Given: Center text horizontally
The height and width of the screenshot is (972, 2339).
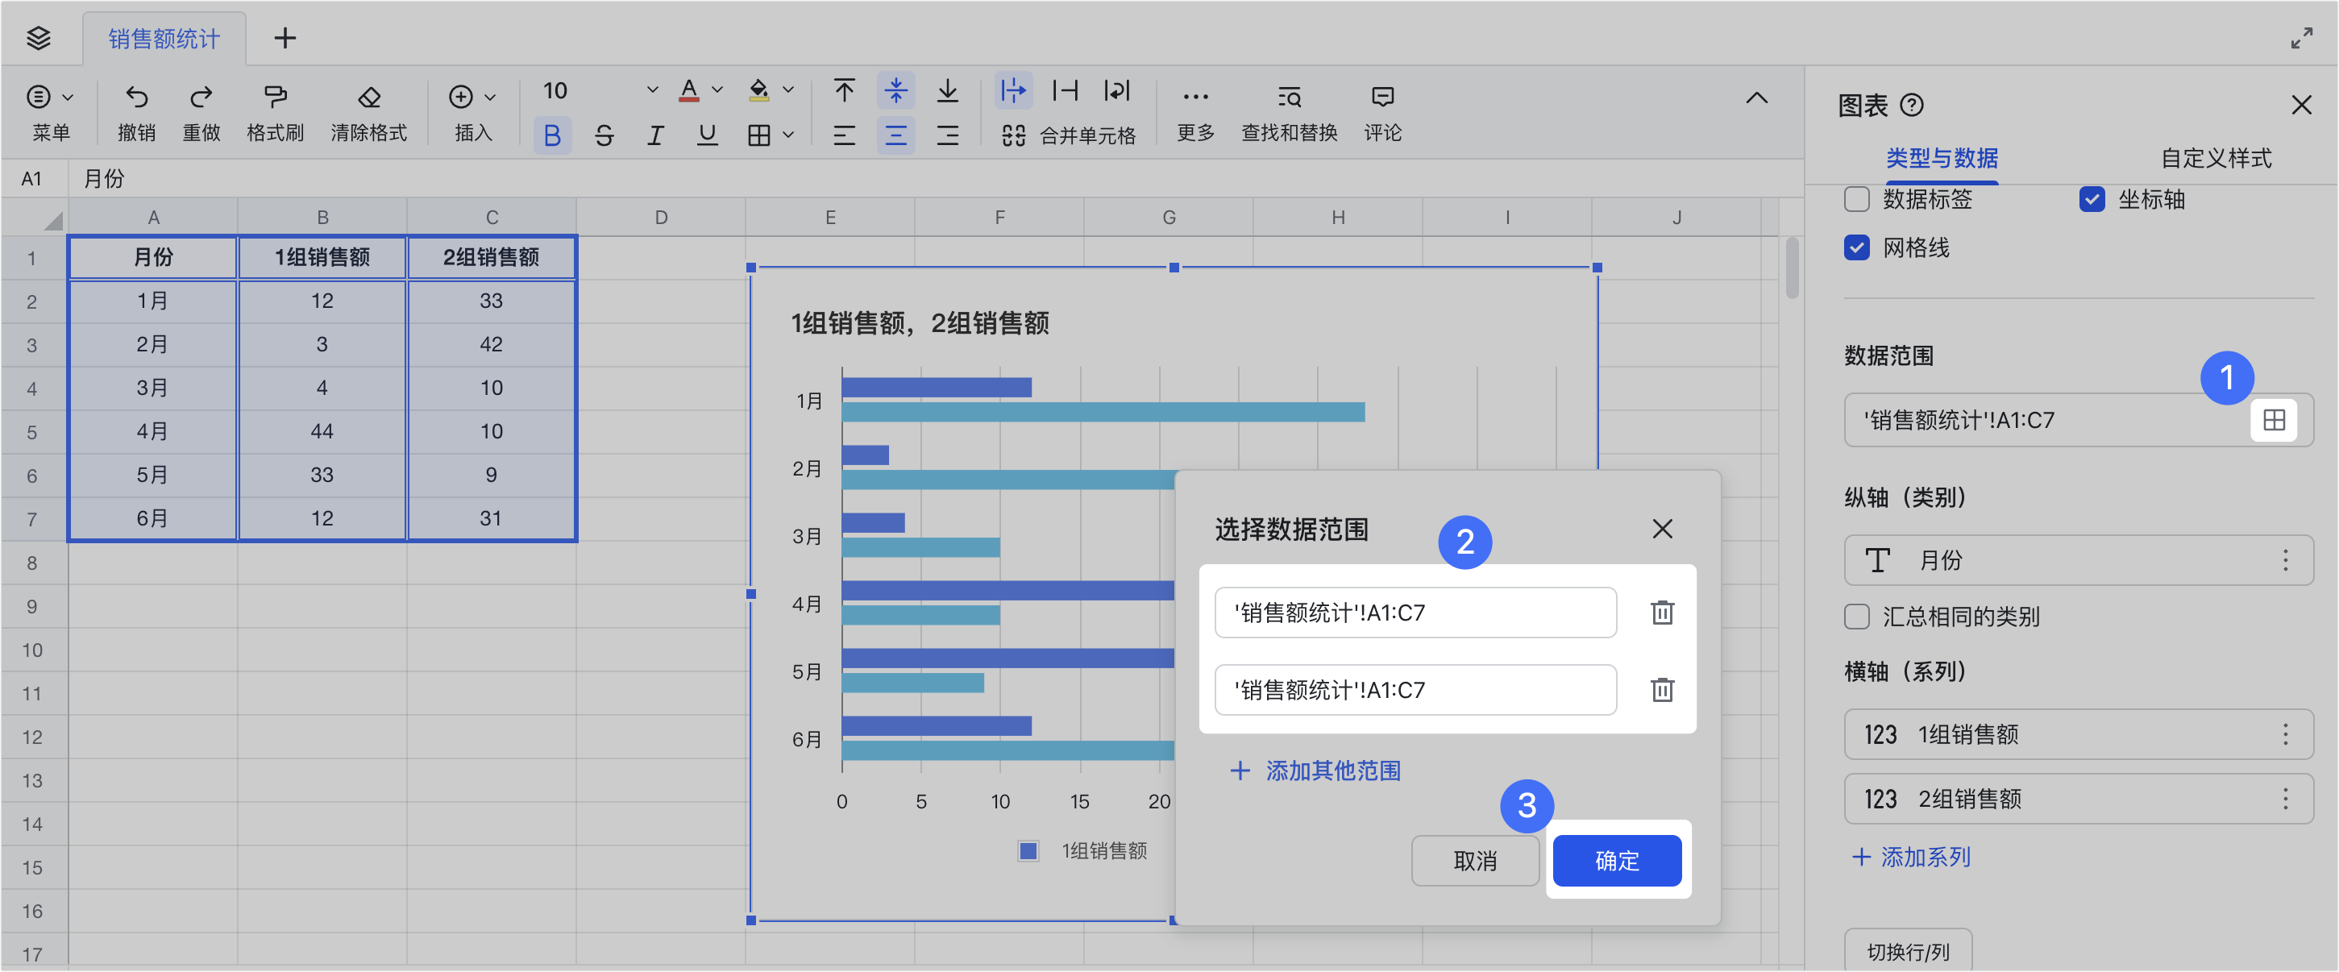Looking at the screenshot, I should pos(896,135).
